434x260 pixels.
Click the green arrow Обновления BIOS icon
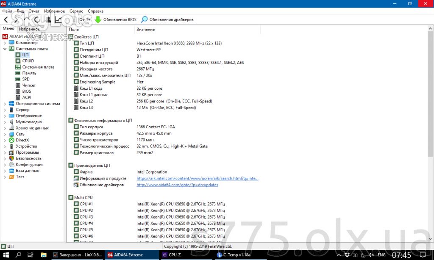coord(98,19)
